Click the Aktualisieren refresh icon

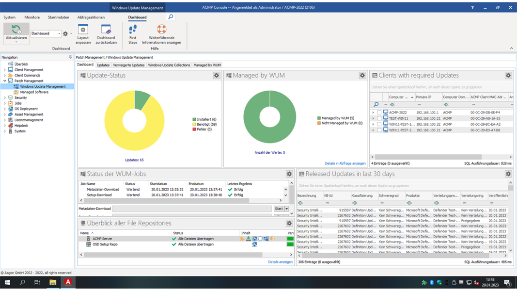16,30
